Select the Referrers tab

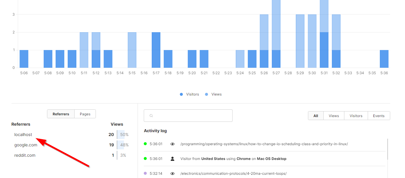click(x=61, y=114)
